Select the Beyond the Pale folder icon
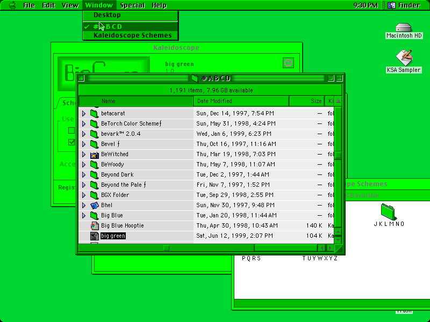This screenshot has width=430, height=322. pyautogui.click(x=95, y=185)
